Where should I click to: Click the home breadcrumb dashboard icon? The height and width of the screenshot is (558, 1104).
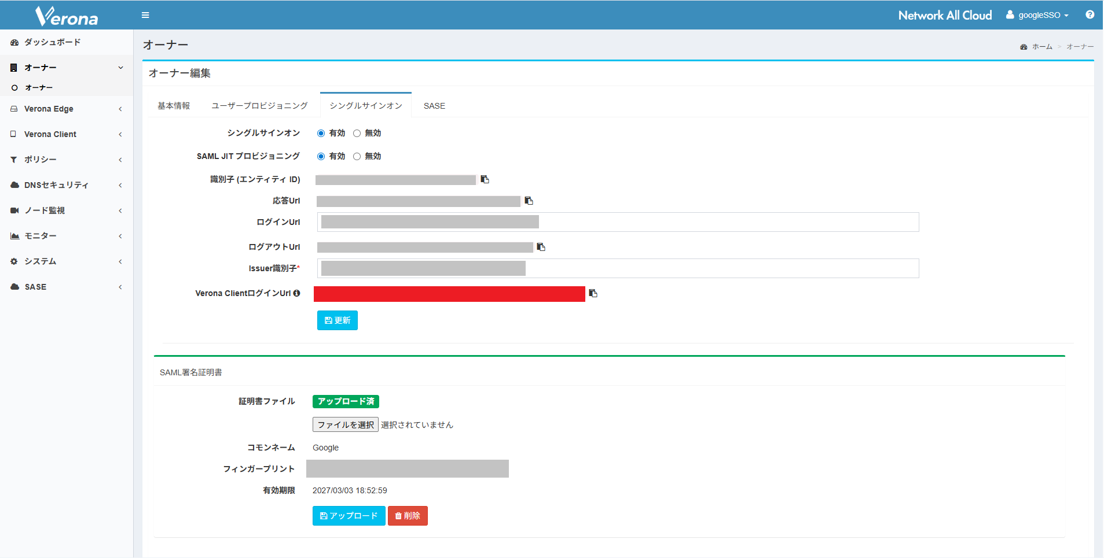pyautogui.click(x=1024, y=47)
